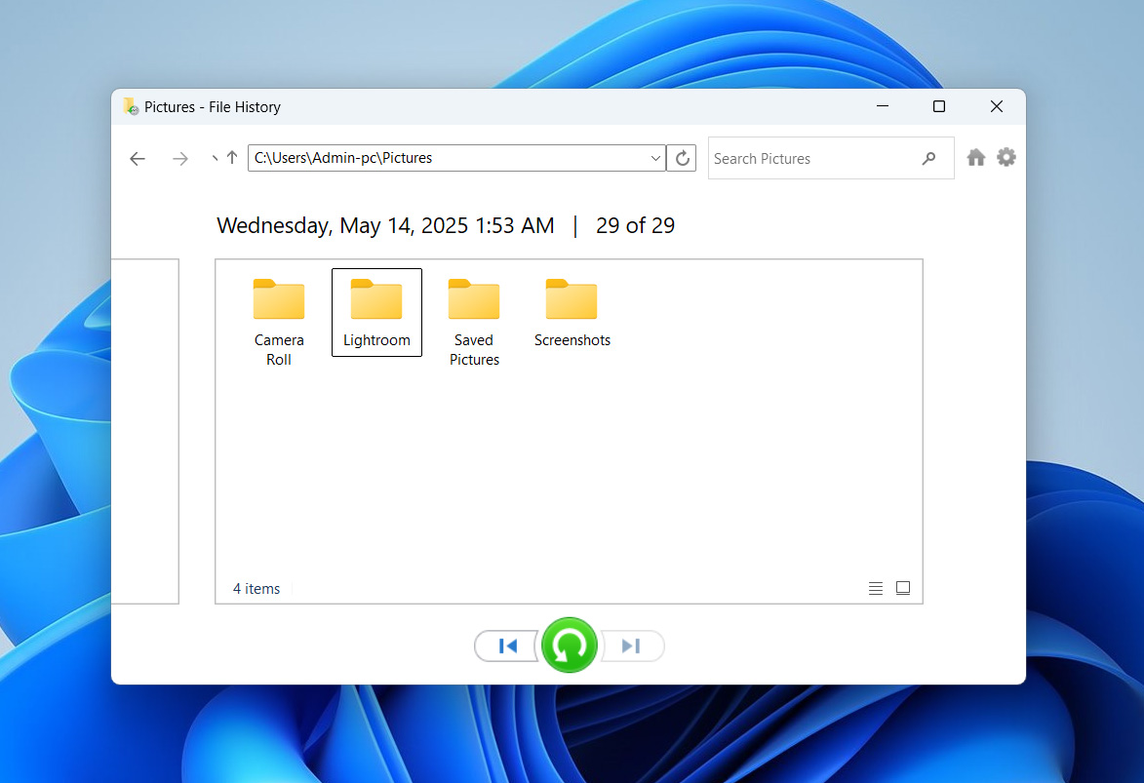Click the Home icon
1144x783 pixels.
[975, 158]
